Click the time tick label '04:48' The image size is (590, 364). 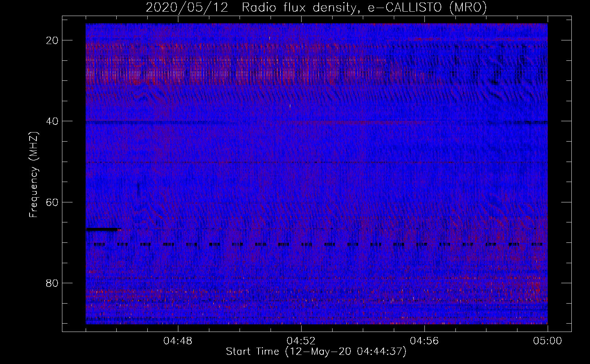178,341
